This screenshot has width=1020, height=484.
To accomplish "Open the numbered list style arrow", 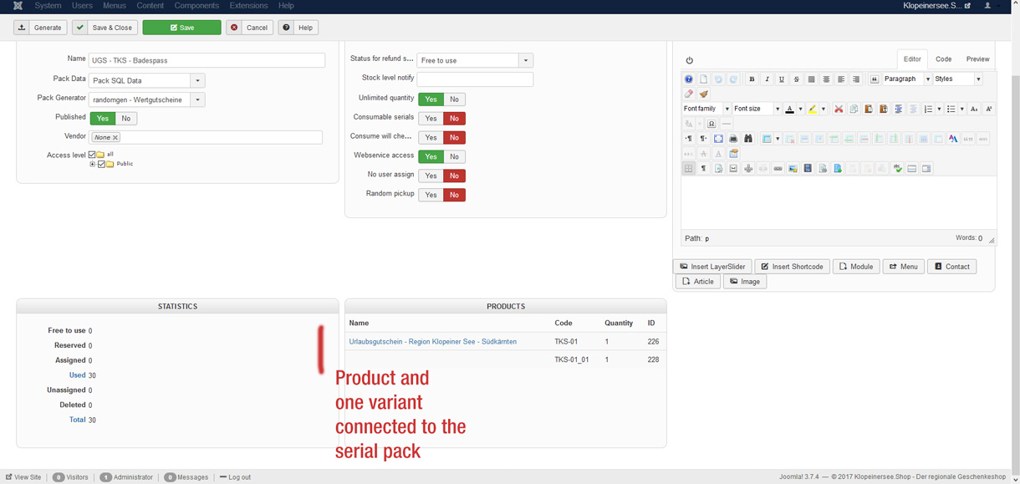I will click(x=939, y=109).
